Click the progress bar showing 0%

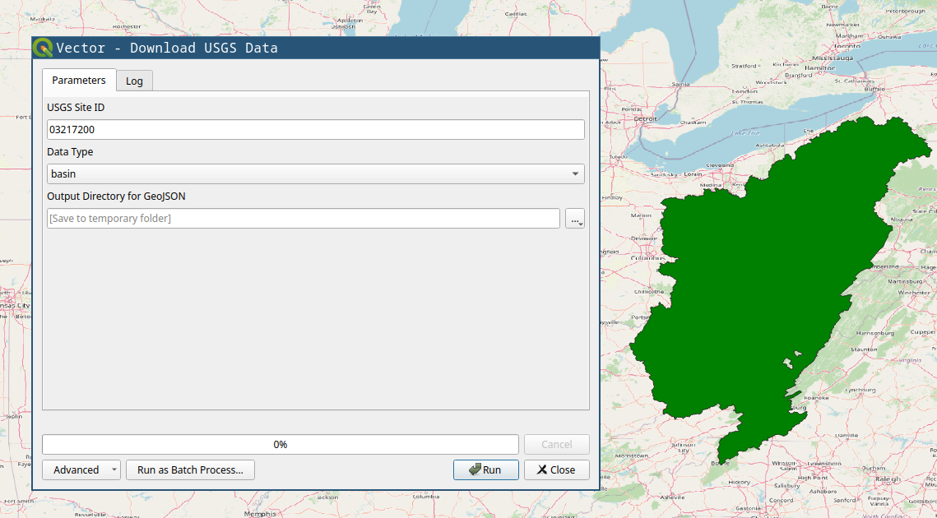[x=280, y=444]
